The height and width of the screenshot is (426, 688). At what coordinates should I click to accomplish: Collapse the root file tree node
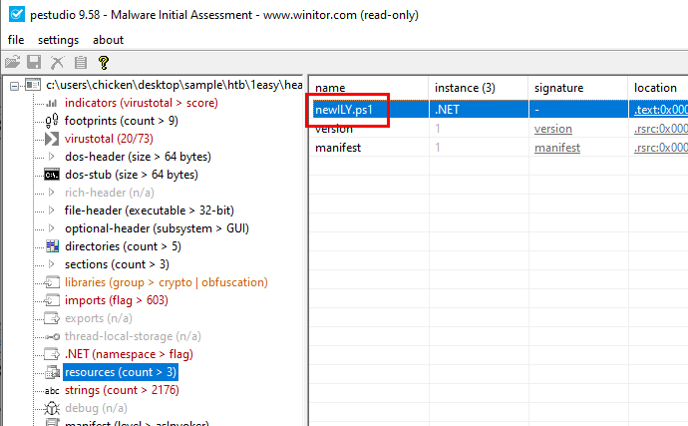(x=15, y=86)
